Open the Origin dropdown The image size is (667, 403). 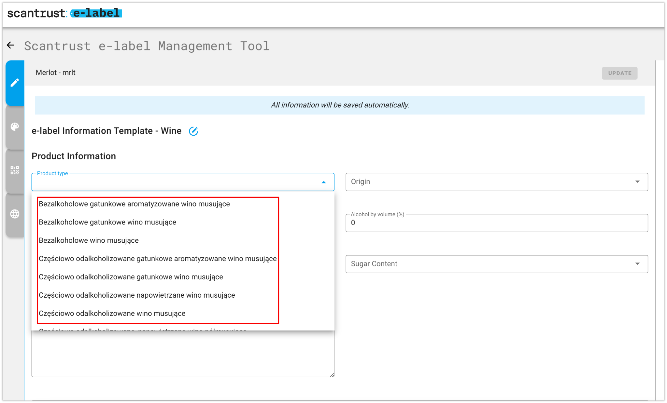click(497, 182)
